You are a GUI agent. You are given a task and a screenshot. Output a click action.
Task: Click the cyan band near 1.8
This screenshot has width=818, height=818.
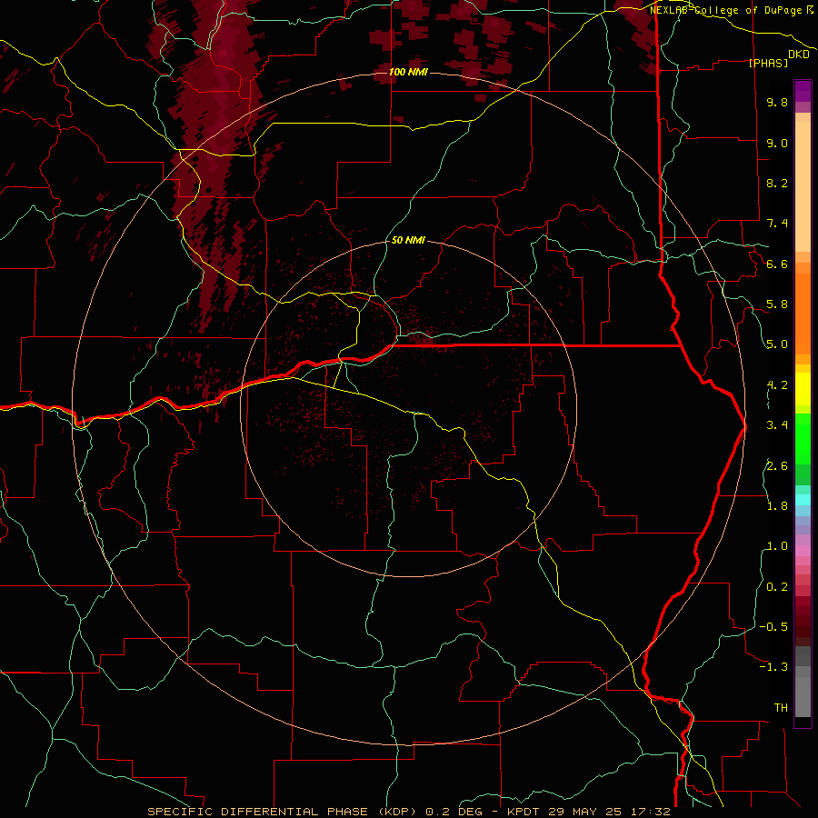(x=803, y=499)
